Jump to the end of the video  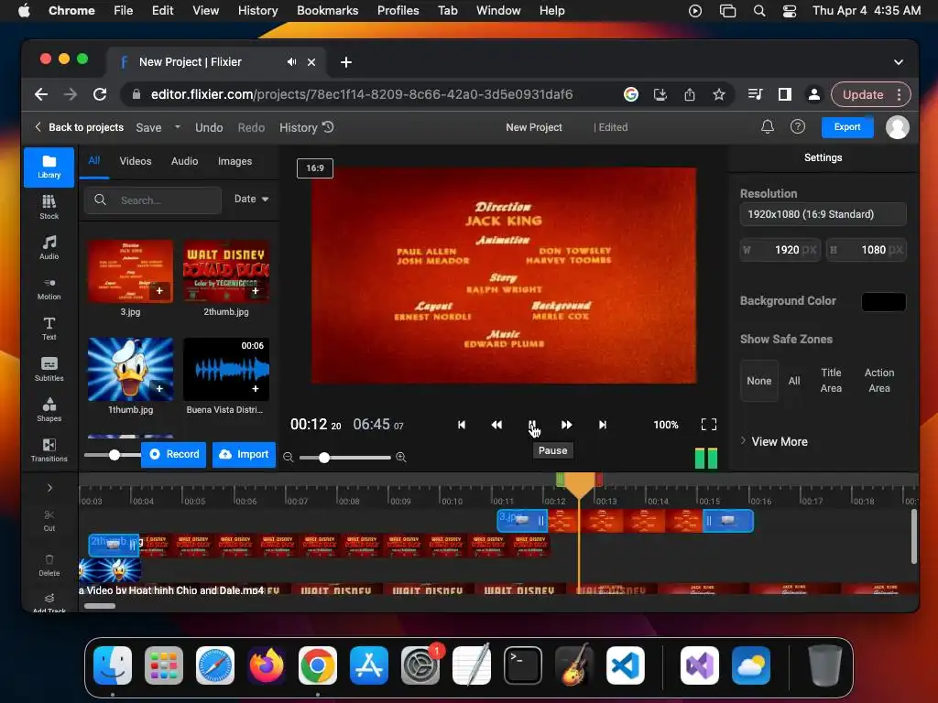click(x=603, y=425)
